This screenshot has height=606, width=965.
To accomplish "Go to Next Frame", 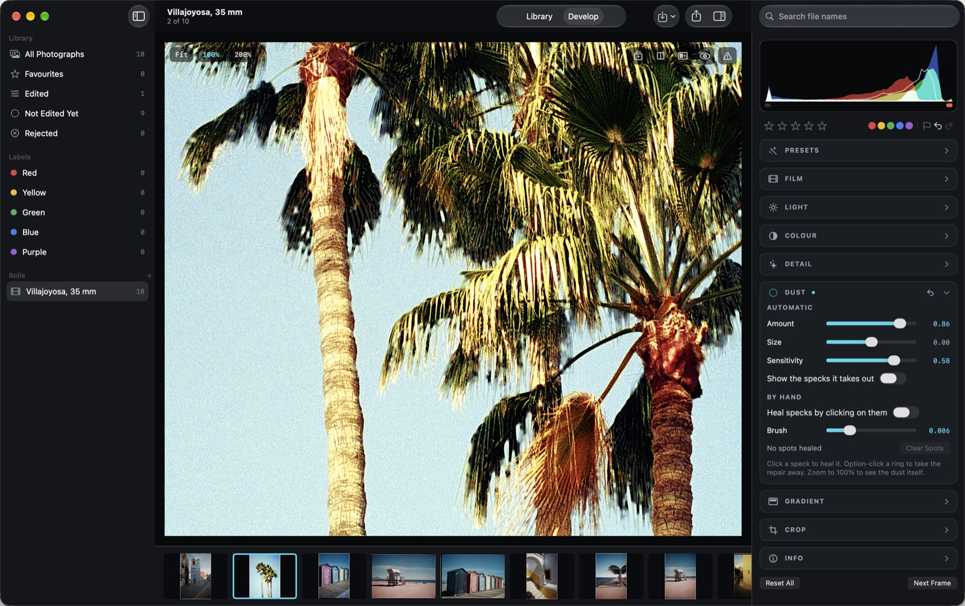I will [x=932, y=583].
